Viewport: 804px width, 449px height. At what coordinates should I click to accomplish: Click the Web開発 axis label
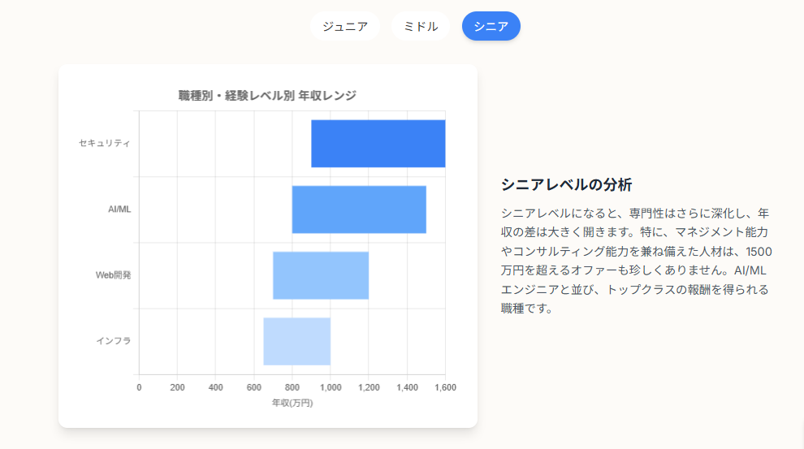pyautogui.click(x=114, y=275)
